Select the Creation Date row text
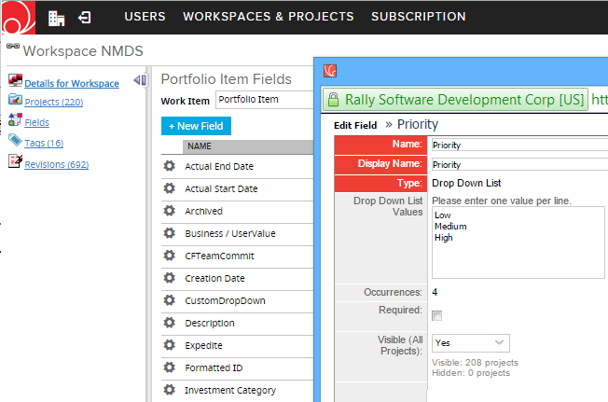Image resolution: width=608 pixels, height=402 pixels. [x=214, y=278]
